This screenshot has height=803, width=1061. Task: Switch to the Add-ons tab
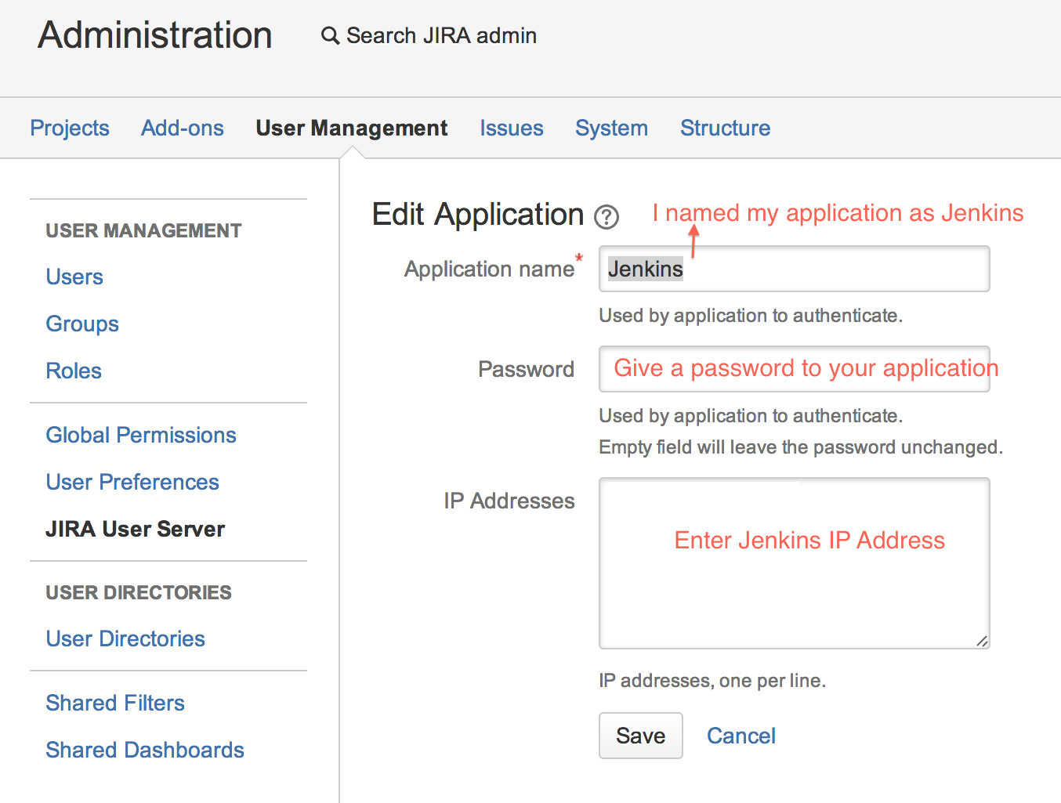pos(182,128)
